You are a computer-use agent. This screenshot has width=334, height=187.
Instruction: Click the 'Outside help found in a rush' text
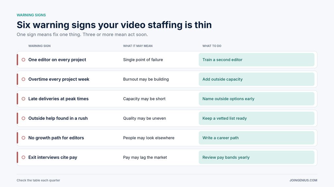tap(58, 118)
